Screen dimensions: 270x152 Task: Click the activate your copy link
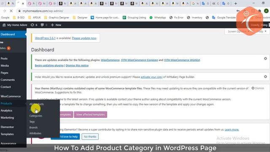coord(151,77)
